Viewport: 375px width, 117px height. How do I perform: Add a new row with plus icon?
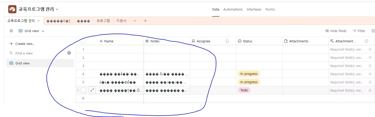(x=83, y=98)
